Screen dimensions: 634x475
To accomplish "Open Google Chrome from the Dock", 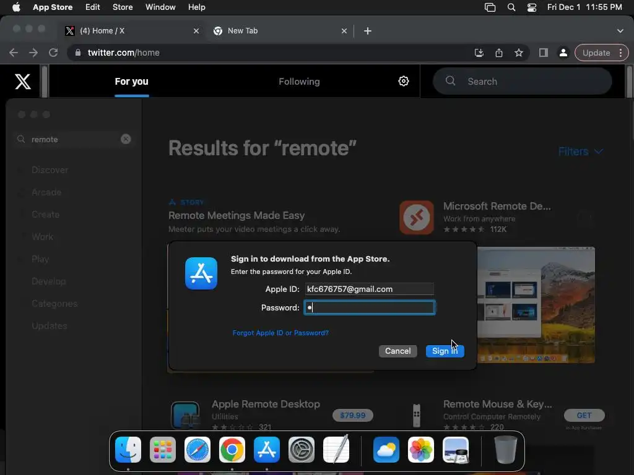I will pyautogui.click(x=232, y=450).
